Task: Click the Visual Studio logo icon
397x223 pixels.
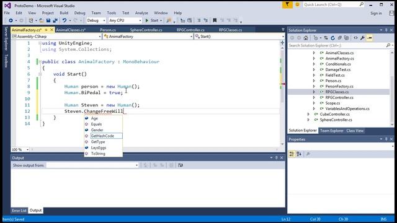Action: click(x=7, y=6)
